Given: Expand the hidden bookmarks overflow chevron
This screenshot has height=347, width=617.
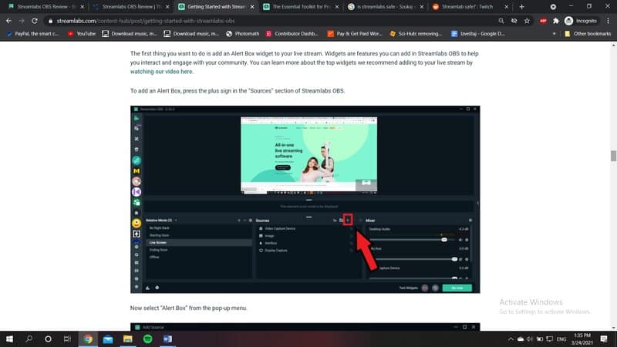Looking at the screenshot, I should tap(554, 34).
